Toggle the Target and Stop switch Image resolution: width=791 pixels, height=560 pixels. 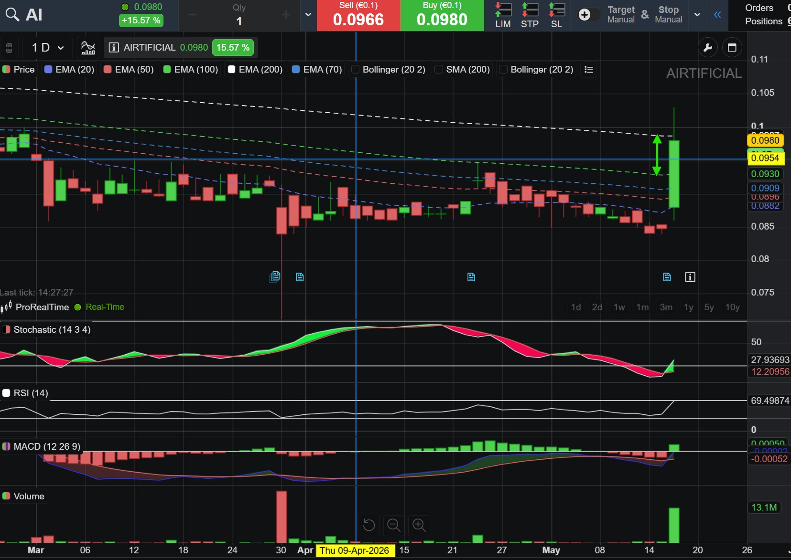click(588, 15)
